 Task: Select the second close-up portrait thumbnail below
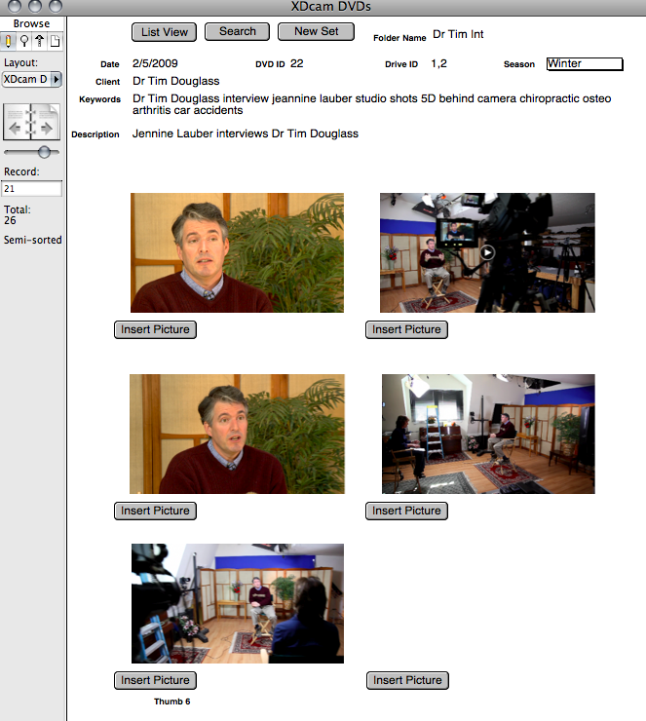[x=237, y=435]
